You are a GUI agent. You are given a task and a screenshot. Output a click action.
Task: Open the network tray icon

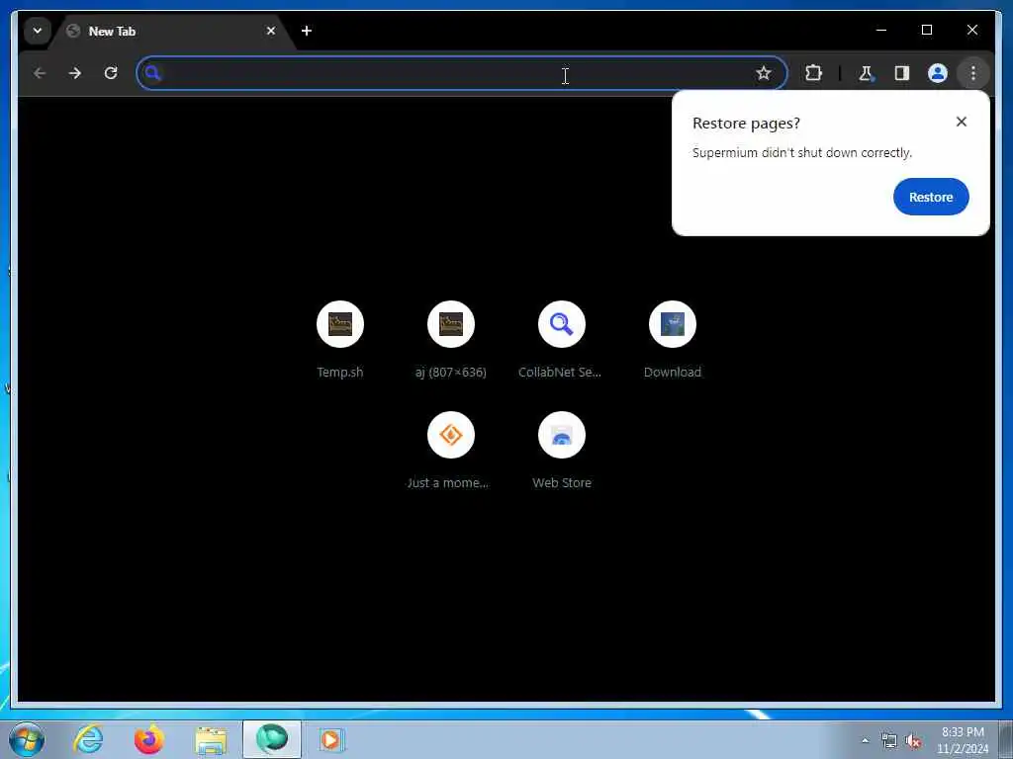tap(889, 740)
